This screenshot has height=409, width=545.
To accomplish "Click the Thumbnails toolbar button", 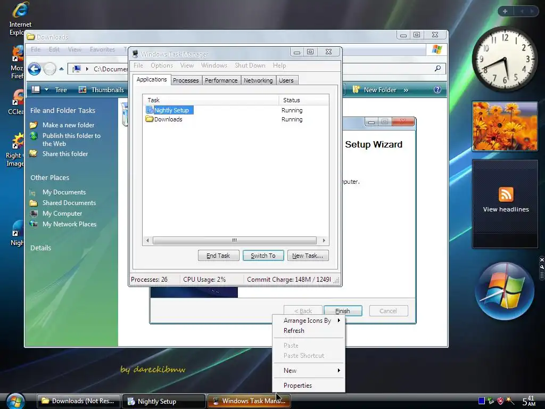I will (x=101, y=89).
